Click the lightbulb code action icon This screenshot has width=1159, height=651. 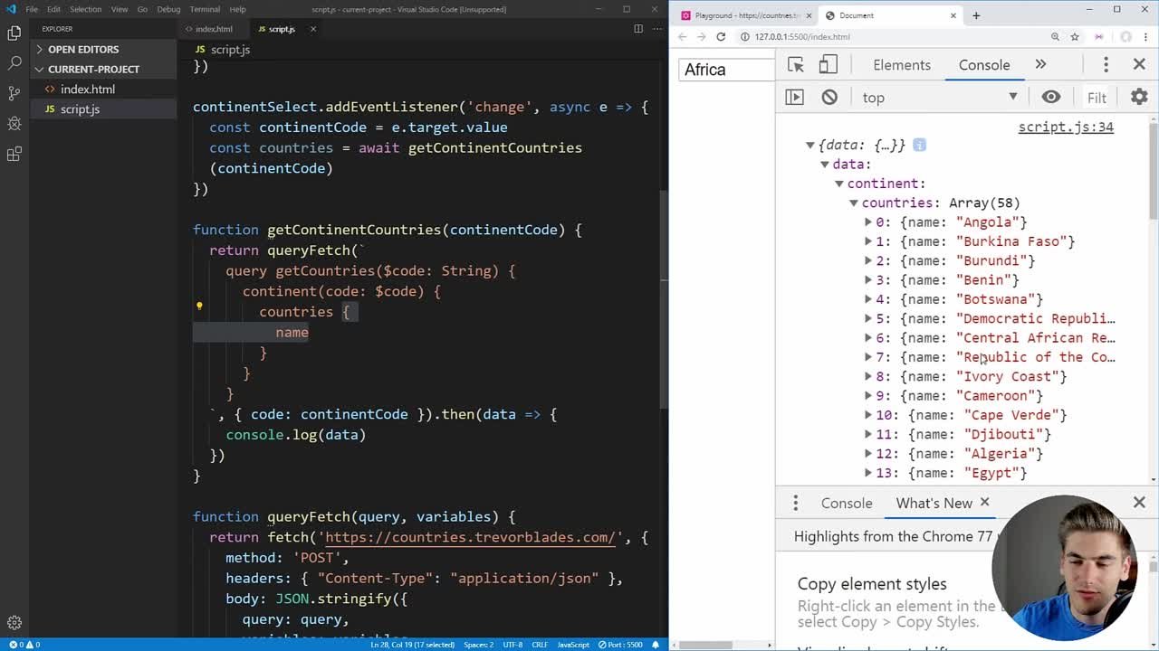[x=199, y=307]
